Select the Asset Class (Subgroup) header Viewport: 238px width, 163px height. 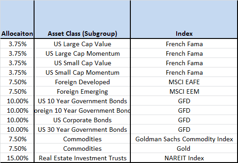click(82, 19)
